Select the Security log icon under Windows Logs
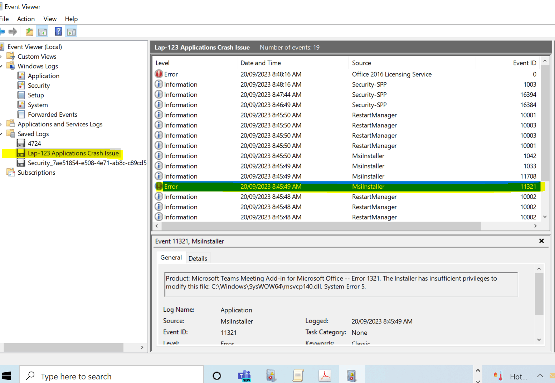Viewport: 555px width, 383px height. click(21, 85)
